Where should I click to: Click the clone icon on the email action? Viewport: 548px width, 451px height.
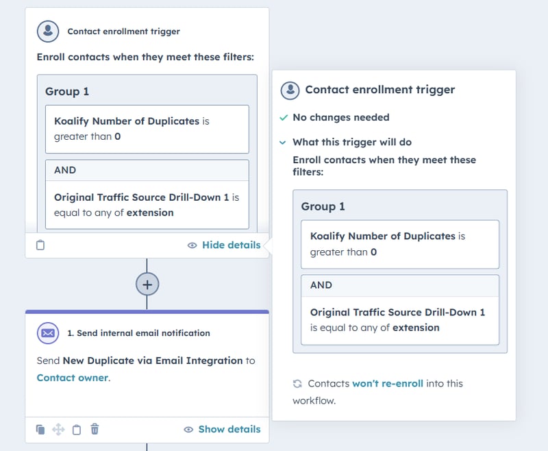pyautogui.click(x=40, y=430)
